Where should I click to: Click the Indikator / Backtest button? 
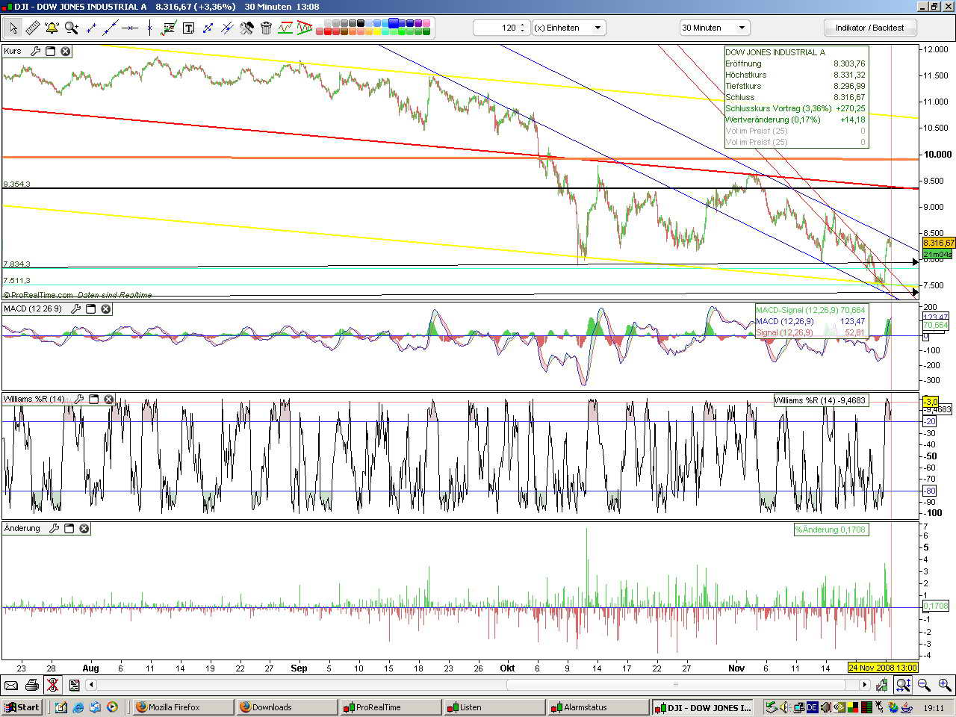(x=869, y=28)
